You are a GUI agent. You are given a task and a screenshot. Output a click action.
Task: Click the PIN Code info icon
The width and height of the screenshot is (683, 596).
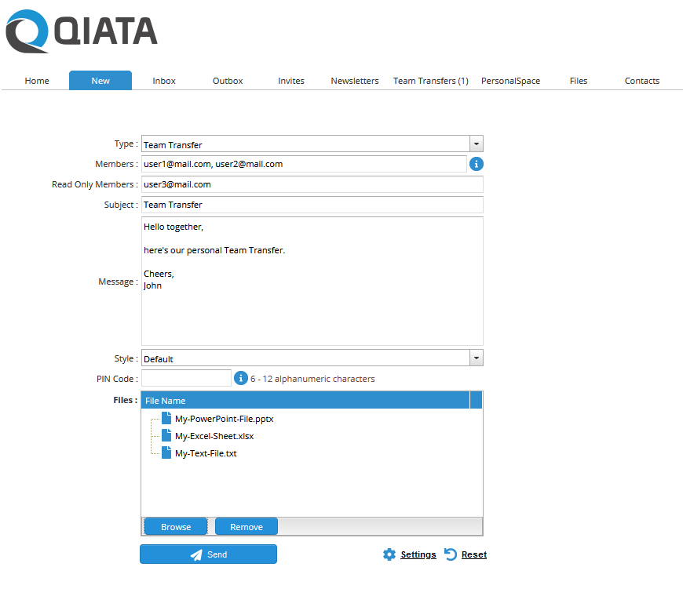click(242, 378)
